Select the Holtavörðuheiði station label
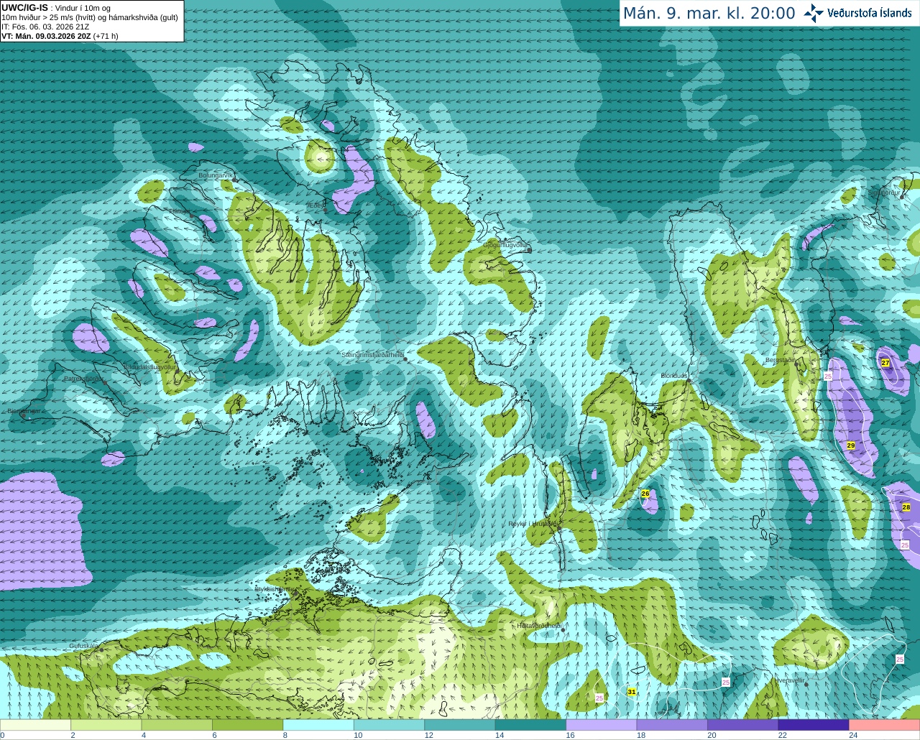This screenshot has height=740, width=920. click(x=539, y=626)
